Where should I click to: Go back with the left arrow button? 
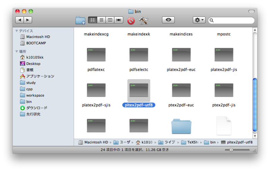coord(20,20)
